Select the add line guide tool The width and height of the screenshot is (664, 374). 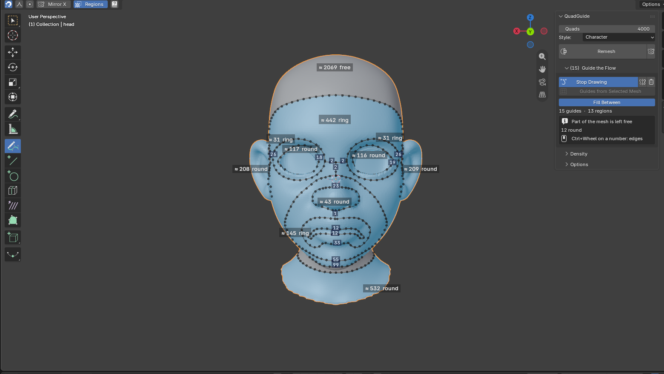click(x=13, y=161)
